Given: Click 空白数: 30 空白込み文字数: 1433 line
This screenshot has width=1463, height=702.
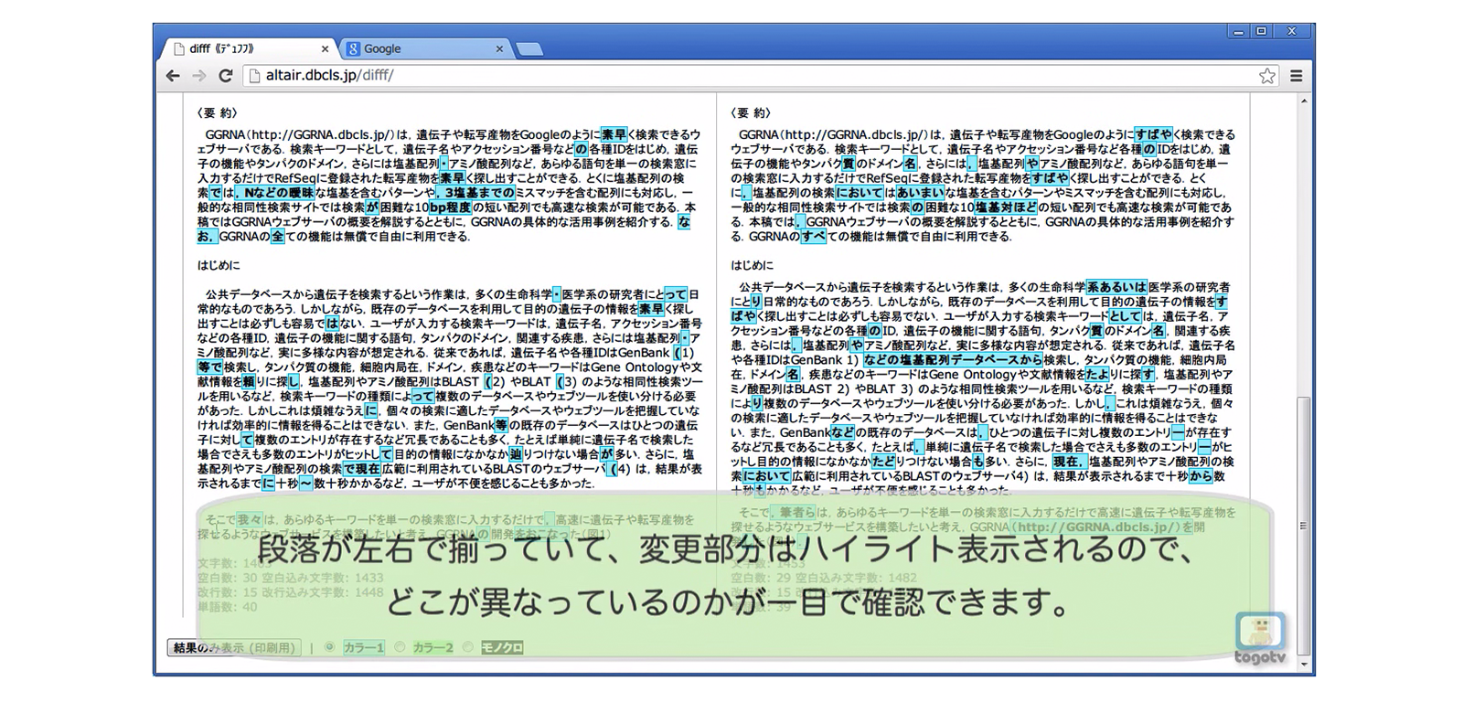Looking at the screenshot, I should click(291, 578).
